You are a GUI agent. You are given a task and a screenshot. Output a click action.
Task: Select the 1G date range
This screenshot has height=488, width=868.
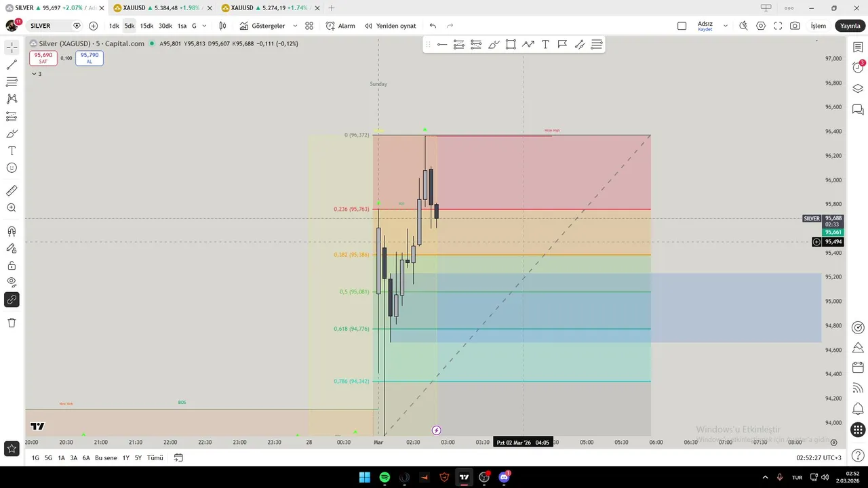tap(36, 458)
